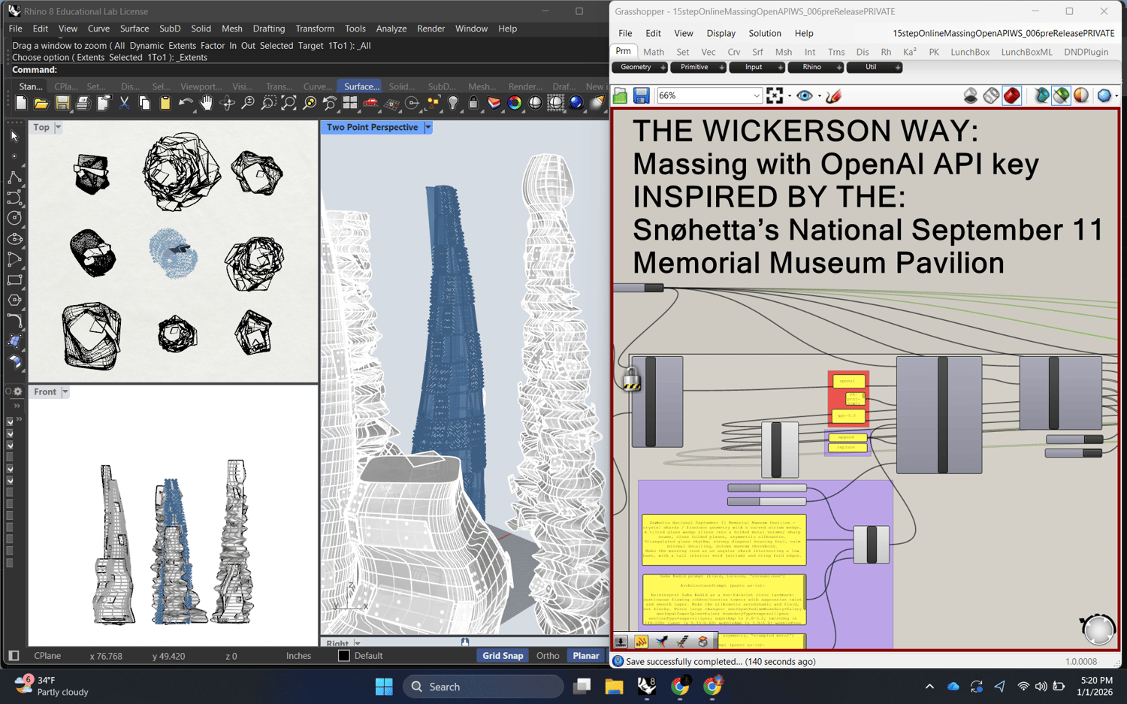Click the Default layer color swatch
The width and height of the screenshot is (1127, 704).
pyautogui.click(x=343, y=656)
